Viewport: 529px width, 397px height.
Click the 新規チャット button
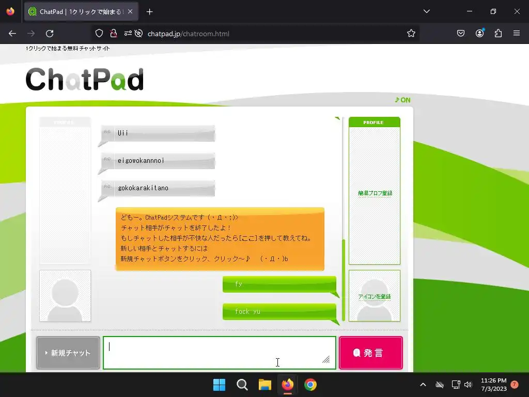click(x=68, y=353)
